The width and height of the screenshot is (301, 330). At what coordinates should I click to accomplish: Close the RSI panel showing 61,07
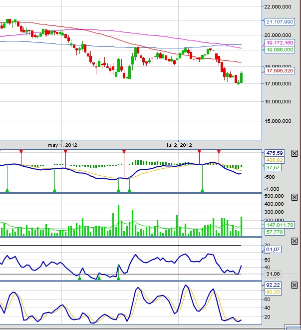tap(294, 241)
